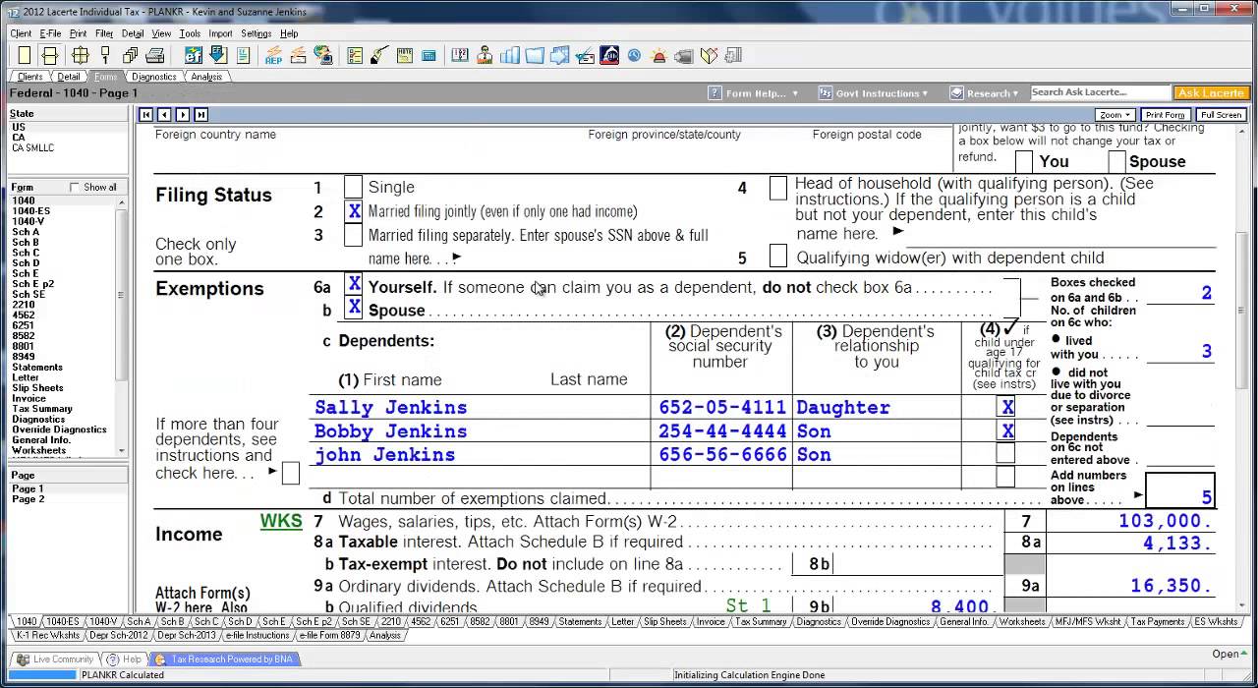Switch to the Diagnostics tab
1258x688 pixels.
(x=154, y=77)
